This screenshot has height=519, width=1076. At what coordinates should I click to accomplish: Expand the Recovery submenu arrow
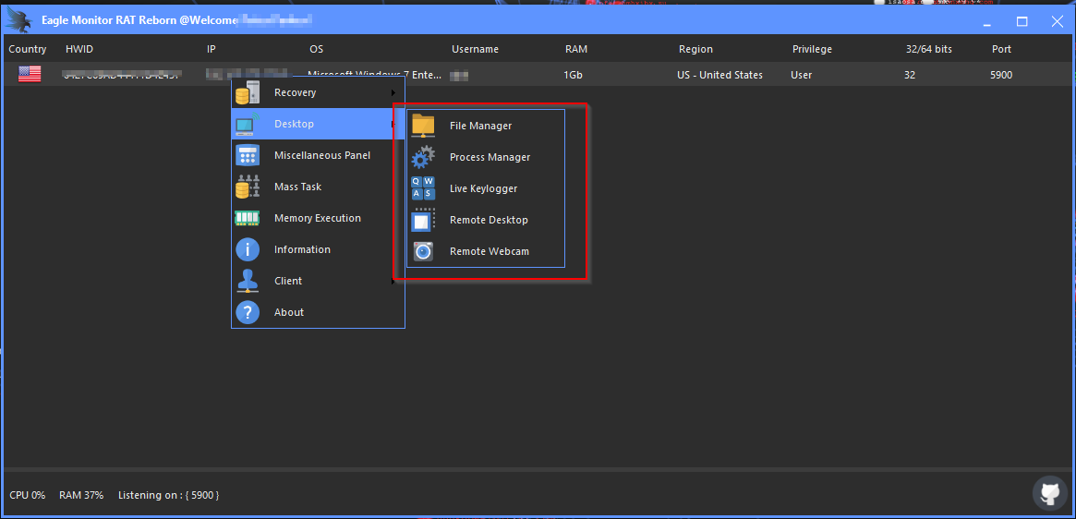point(394,92)
